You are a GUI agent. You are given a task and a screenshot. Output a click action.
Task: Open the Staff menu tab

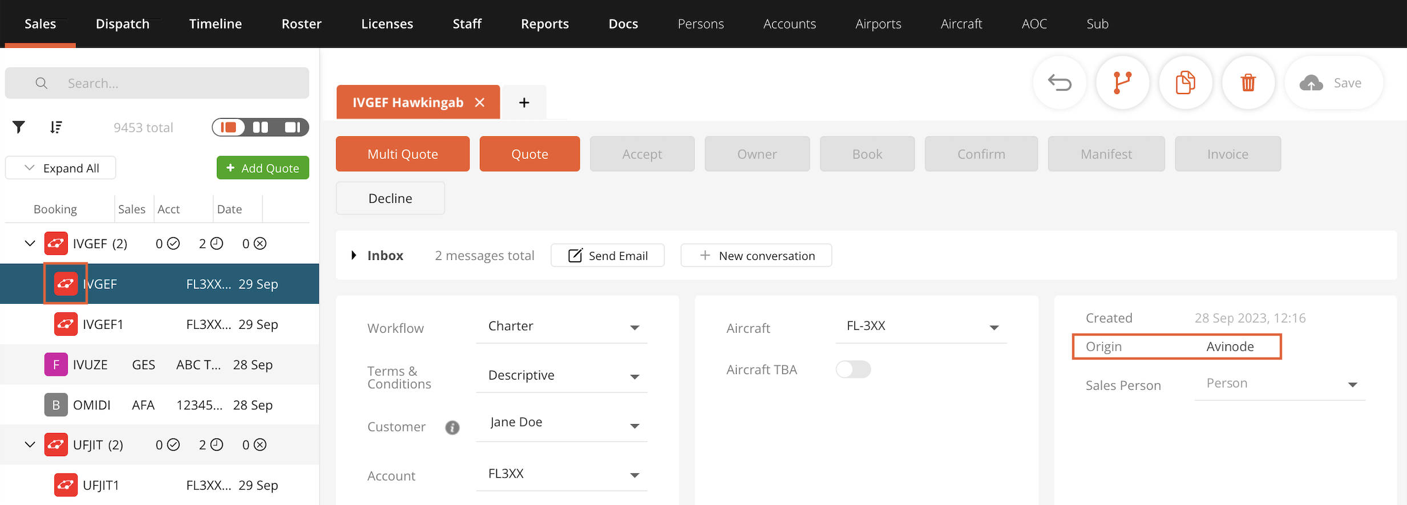(x=467, y=24)
